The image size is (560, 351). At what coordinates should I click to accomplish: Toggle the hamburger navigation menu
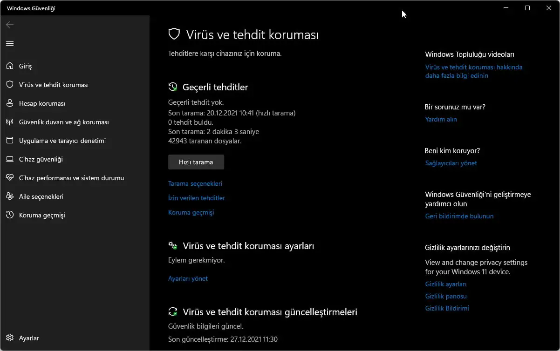(10, 43)
